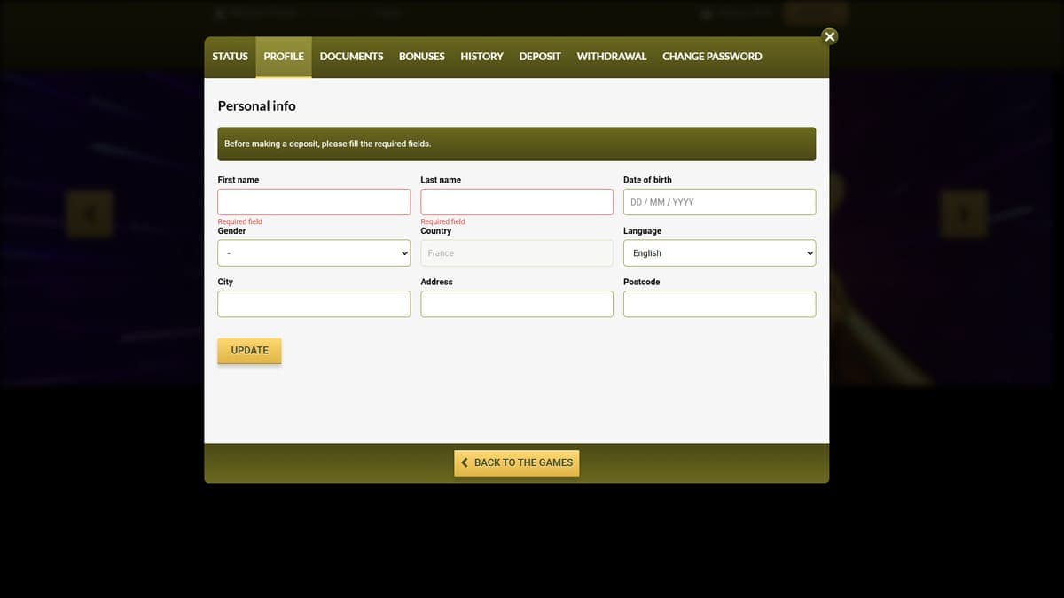The width and height of the screenshot is (1064, 598).
Task: Click the UPDATE button
Action: pos(249,351)
